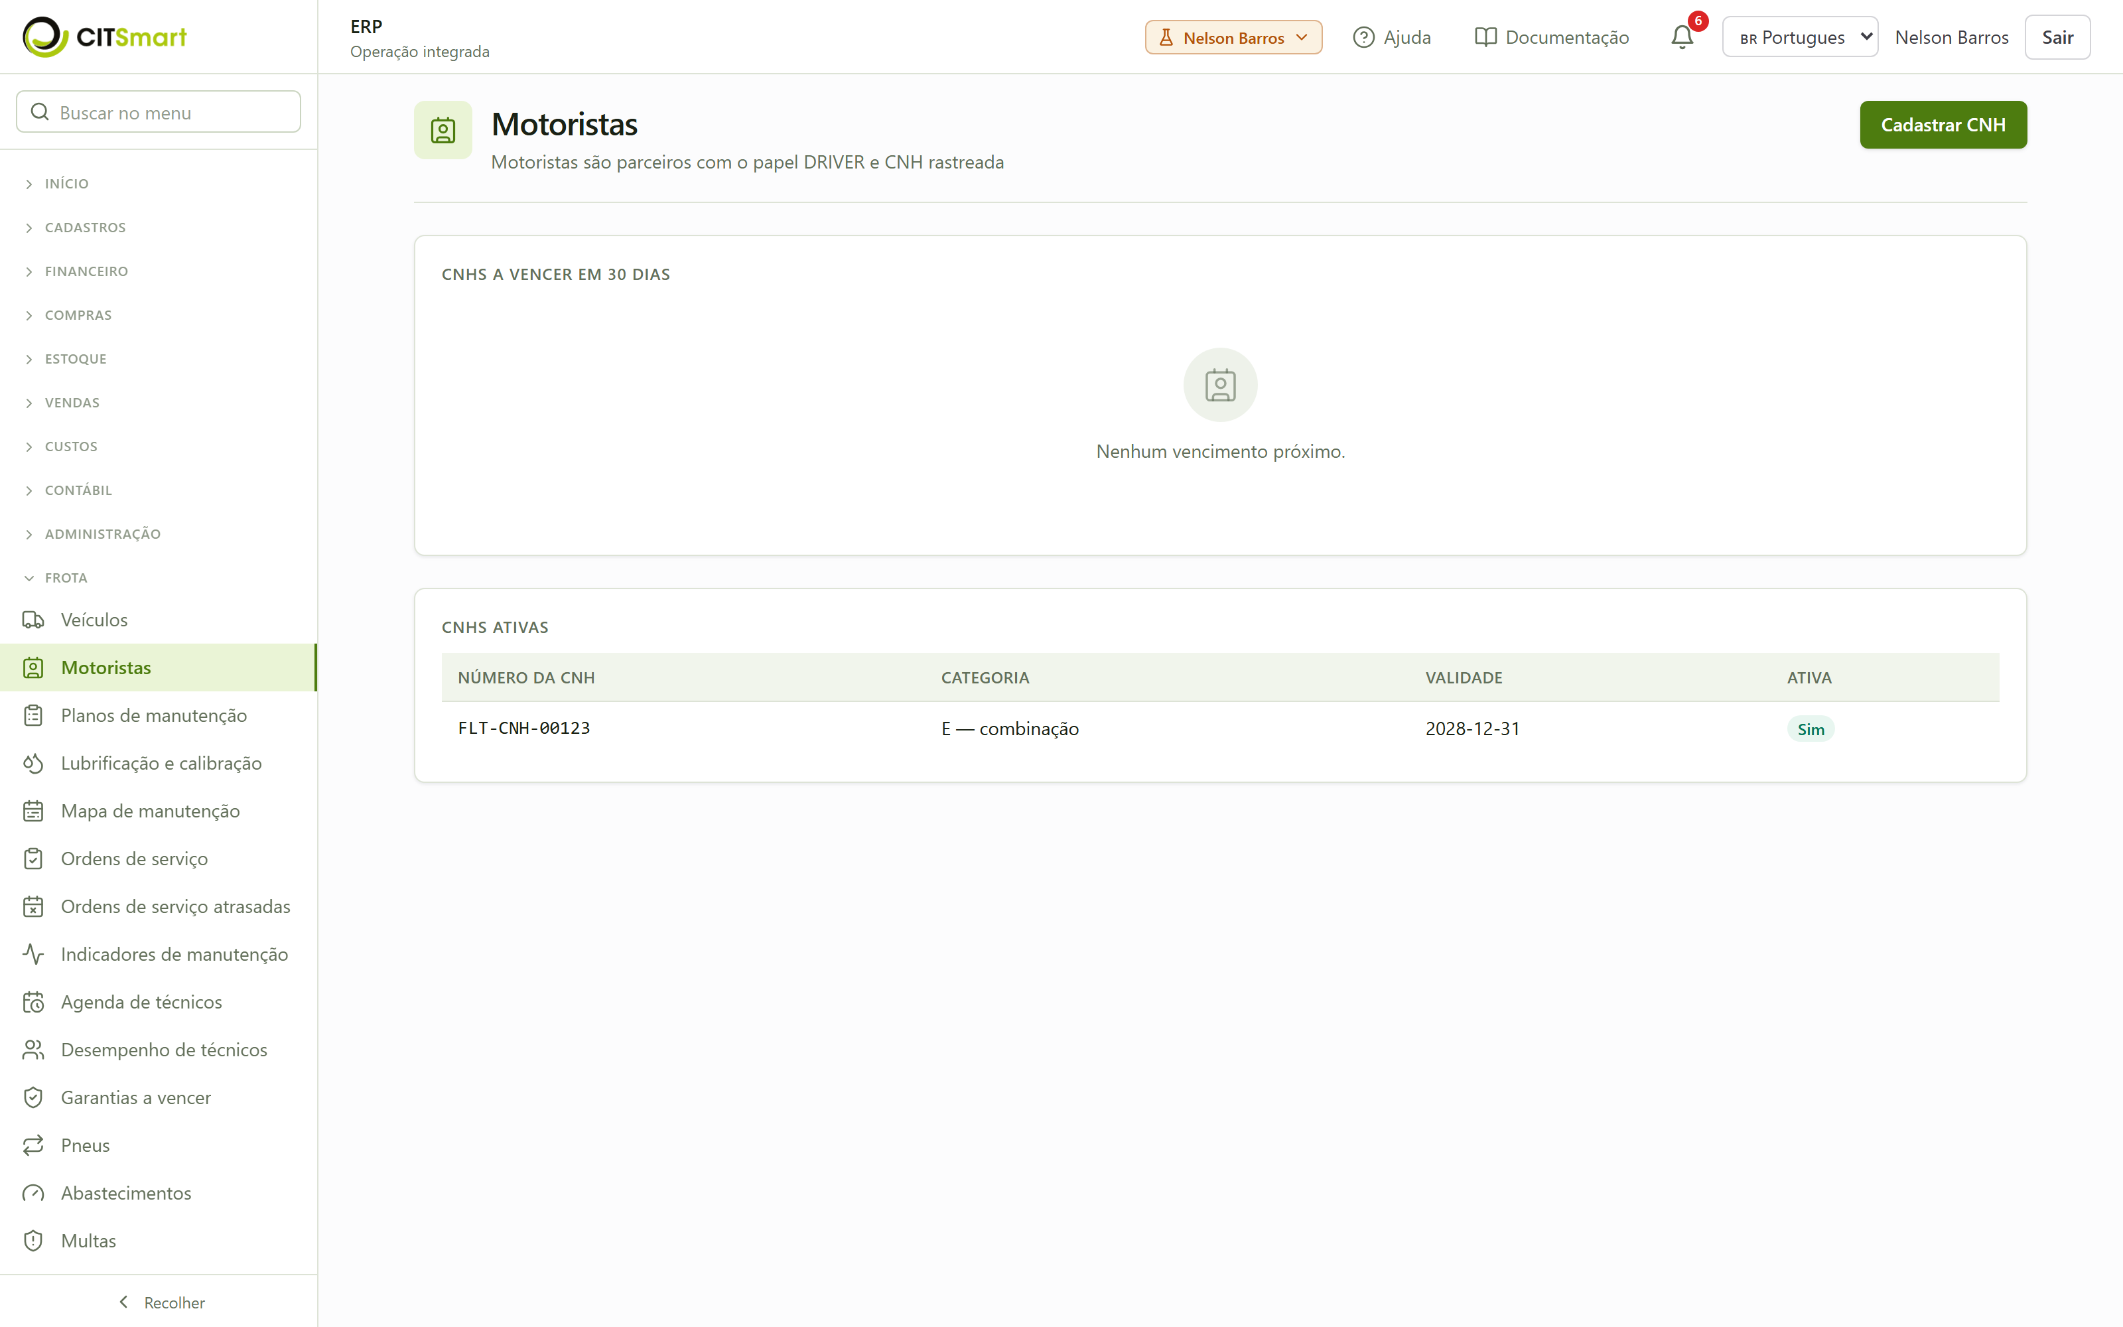This screenshot has height=1327, width=2123.
Task: Click the CITSmart logo
Action: 104,37
